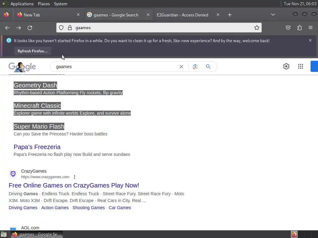Image resolution: width=318 pixels, height=238 pixels.
Task: Dismiss the Firefox refresh notification bar
Action: 310,40
